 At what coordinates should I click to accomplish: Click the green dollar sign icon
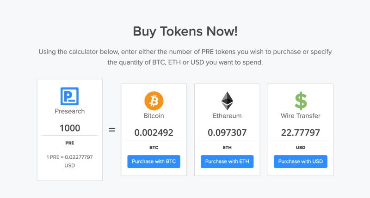tap(301, 101)
